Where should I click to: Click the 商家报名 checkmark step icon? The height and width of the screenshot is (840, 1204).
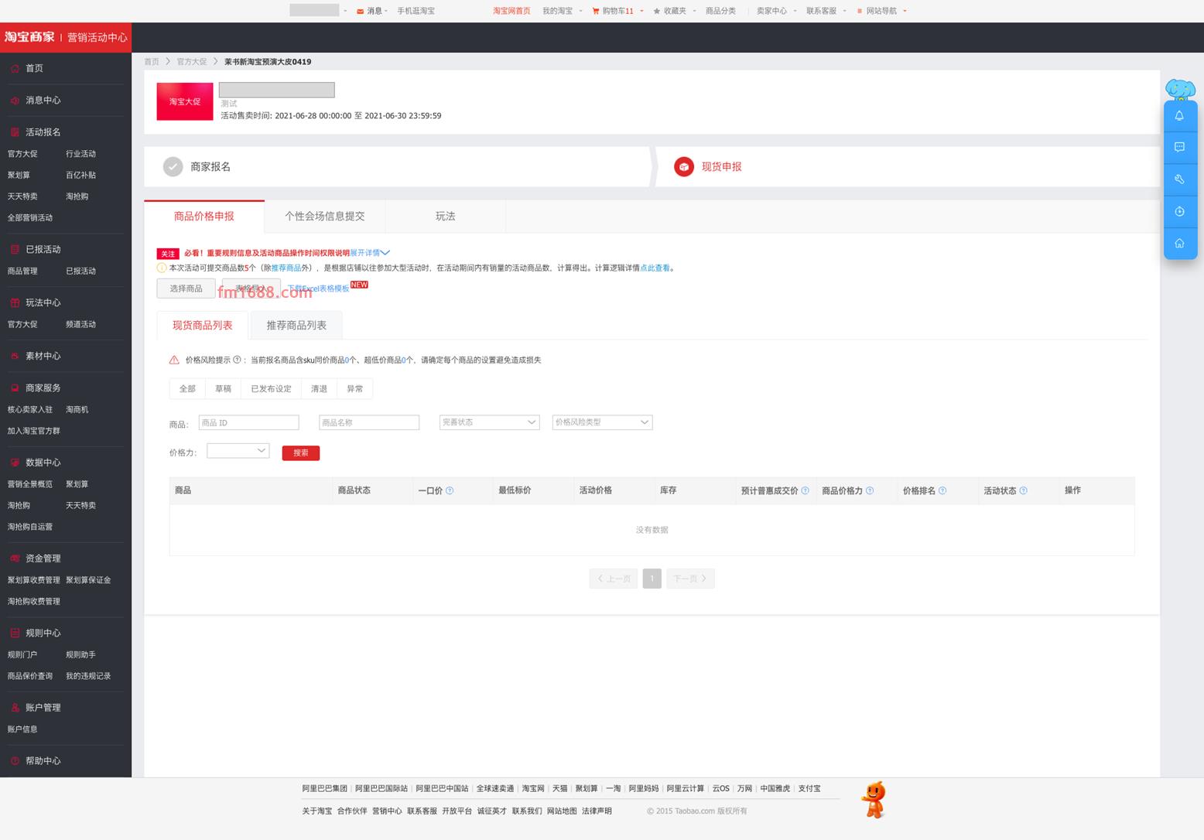(x=173, y=167)
